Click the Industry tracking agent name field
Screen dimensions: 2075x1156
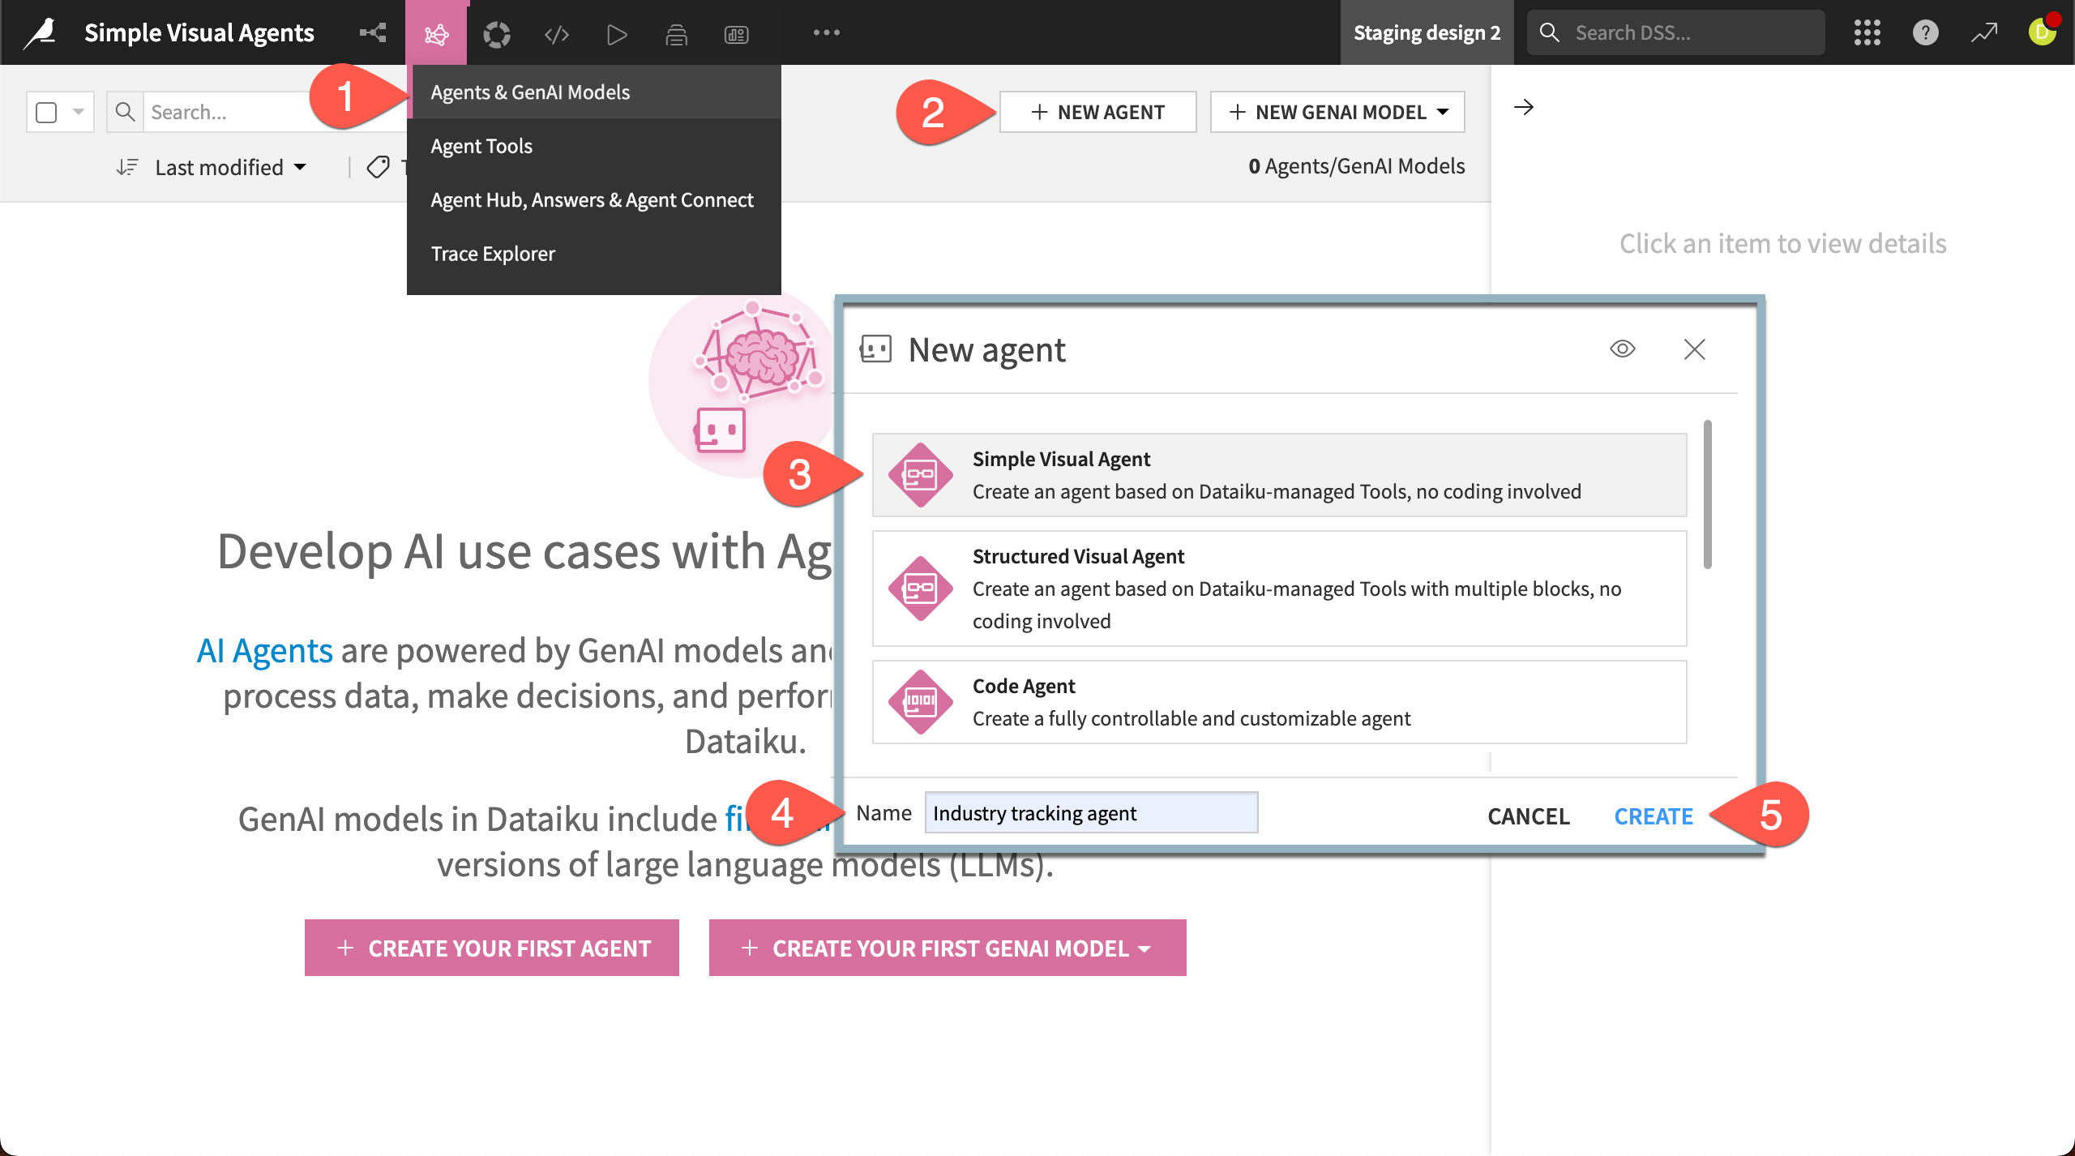1090,812
